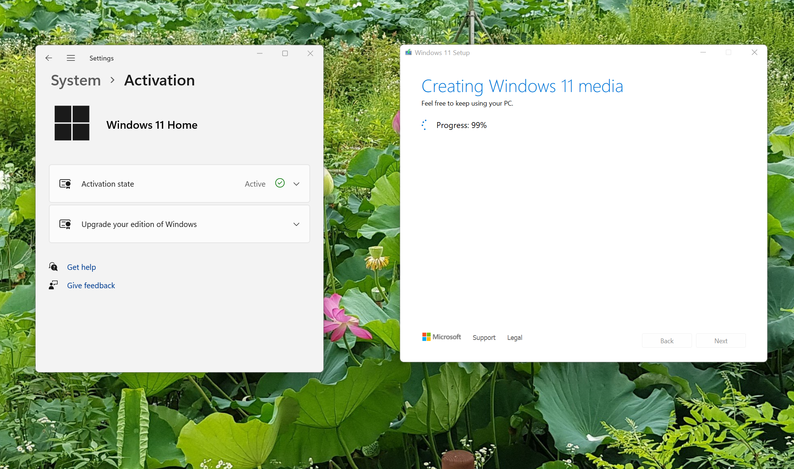Viewport: 794px width, 469px height.
Task: Open the Legal link in Setup window
Action: click(x=515, y=337)
